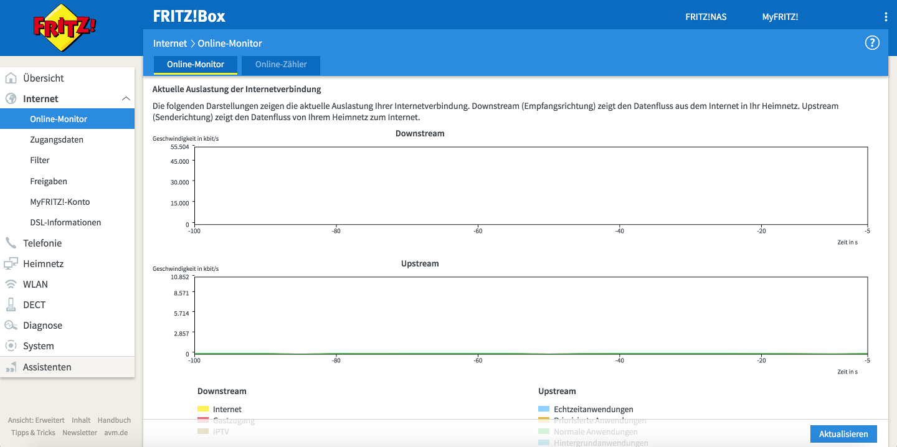Screen dimensions: 897x447
Task: Click the DECT handset icon
Action: pyautogui.click(x=11, y=304)
